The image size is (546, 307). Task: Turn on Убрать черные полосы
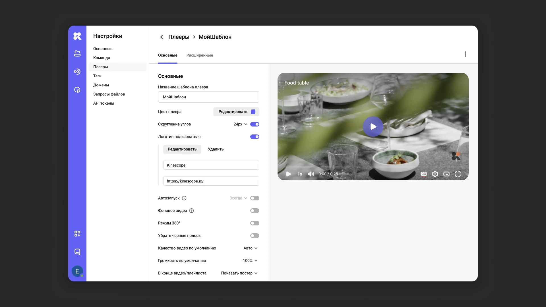[x=255, y=236]
